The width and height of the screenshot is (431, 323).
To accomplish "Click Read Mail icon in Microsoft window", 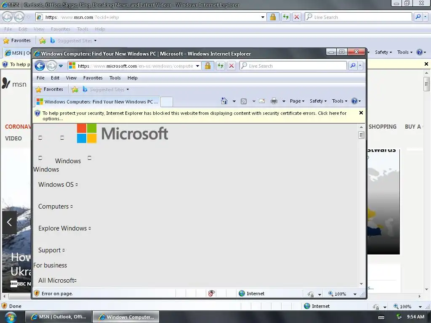I will pos(262,101).
